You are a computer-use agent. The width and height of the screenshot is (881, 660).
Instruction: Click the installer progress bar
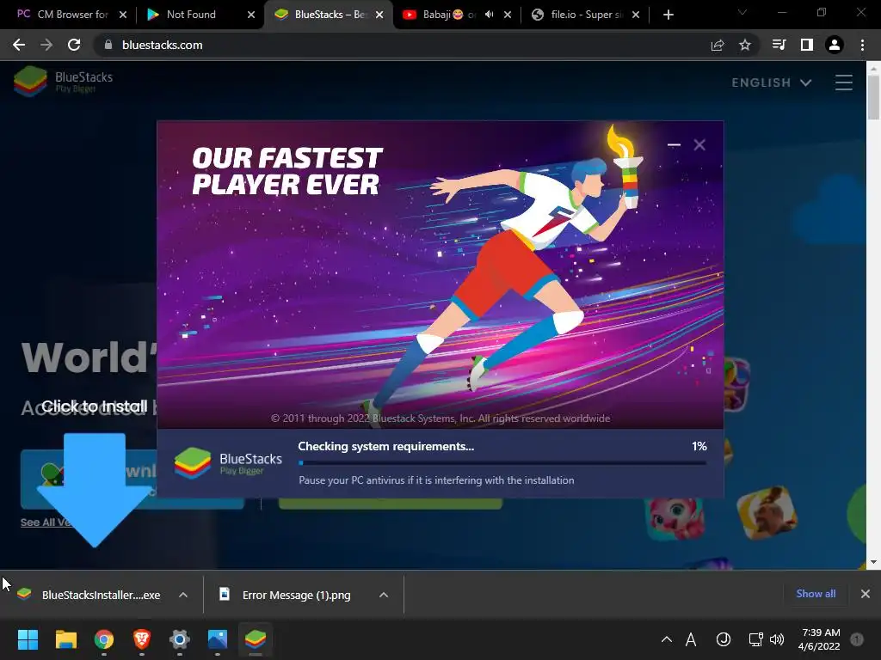[x=502, y=463]
